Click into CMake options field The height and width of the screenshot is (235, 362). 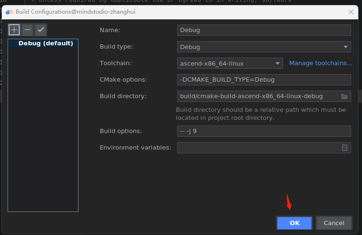click(x=264, y=80)
